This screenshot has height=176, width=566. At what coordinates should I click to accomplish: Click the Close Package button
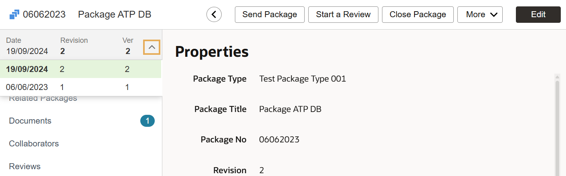[x=417, y=15]
